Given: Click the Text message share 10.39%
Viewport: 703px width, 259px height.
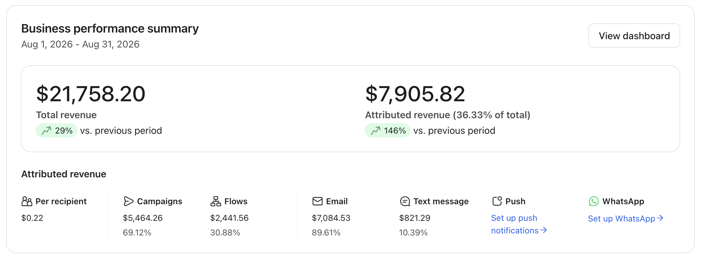Looking at the screenshot, I should pyautogui.click(x=413, y=232).
